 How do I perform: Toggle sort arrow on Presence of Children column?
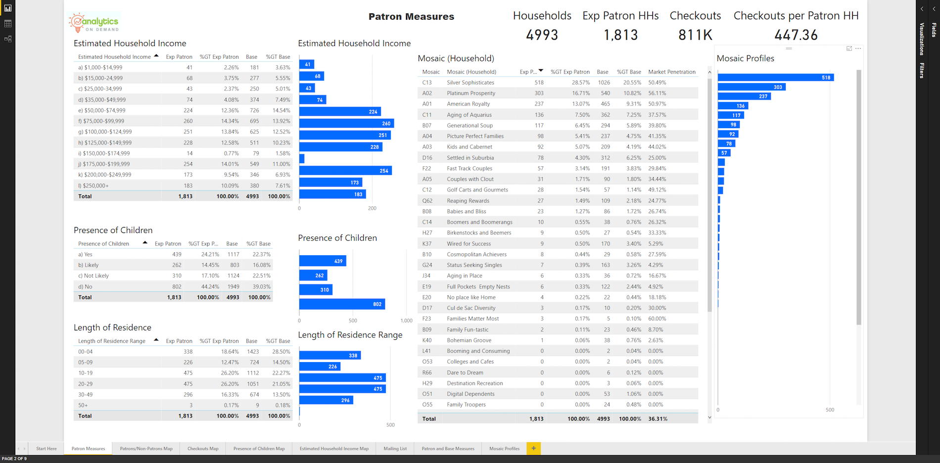pyautogui.click(x=145, y=242)
